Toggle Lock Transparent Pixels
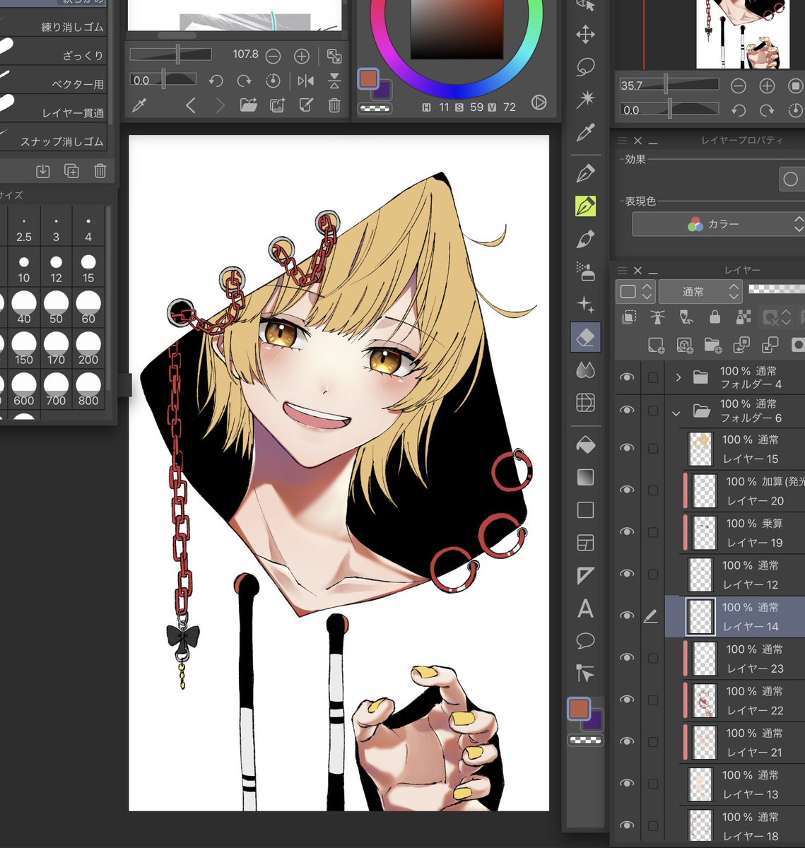This screenshot has height=848, width=805. click(743, 318)
